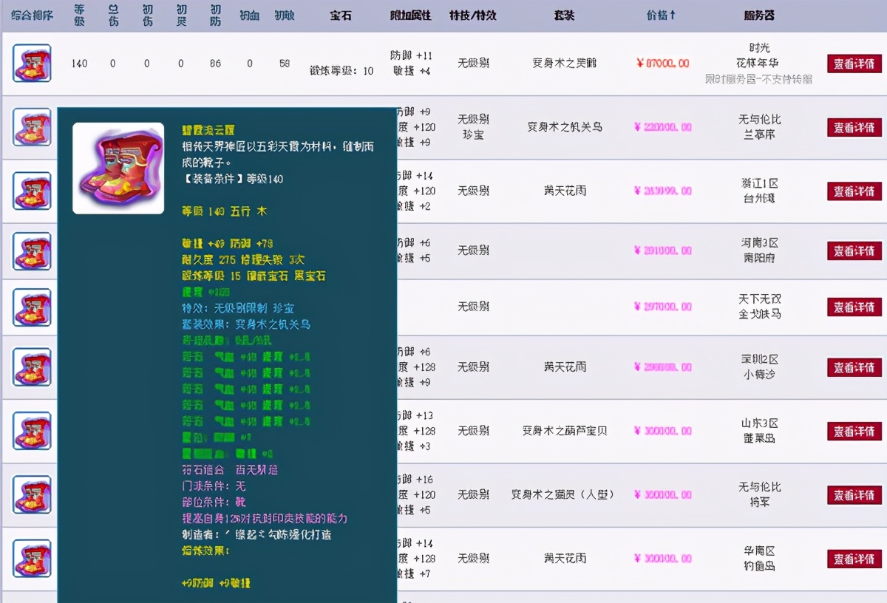Click the item icon of the 天下无双 listing
The height and width of the screenshot is (603, 887).
point(31,307)
